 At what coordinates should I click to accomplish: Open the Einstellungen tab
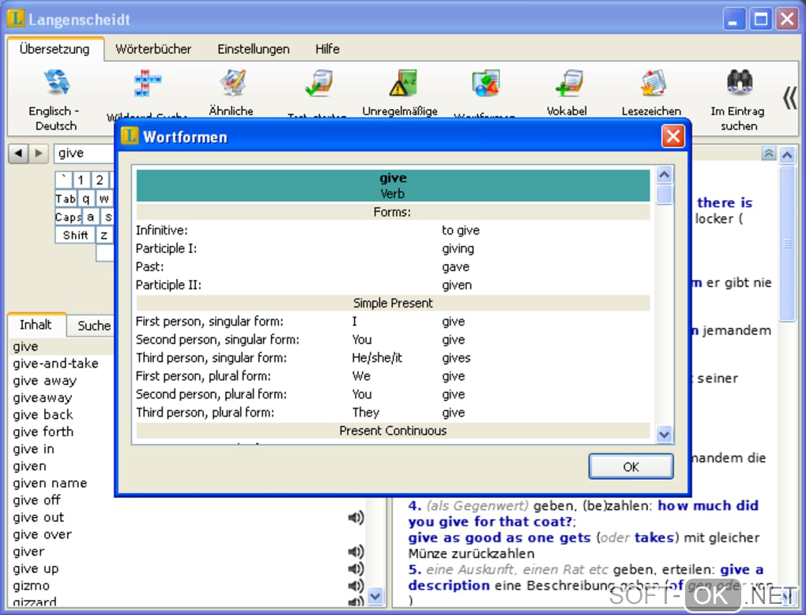pyautogui.click(x=254, y=49)
